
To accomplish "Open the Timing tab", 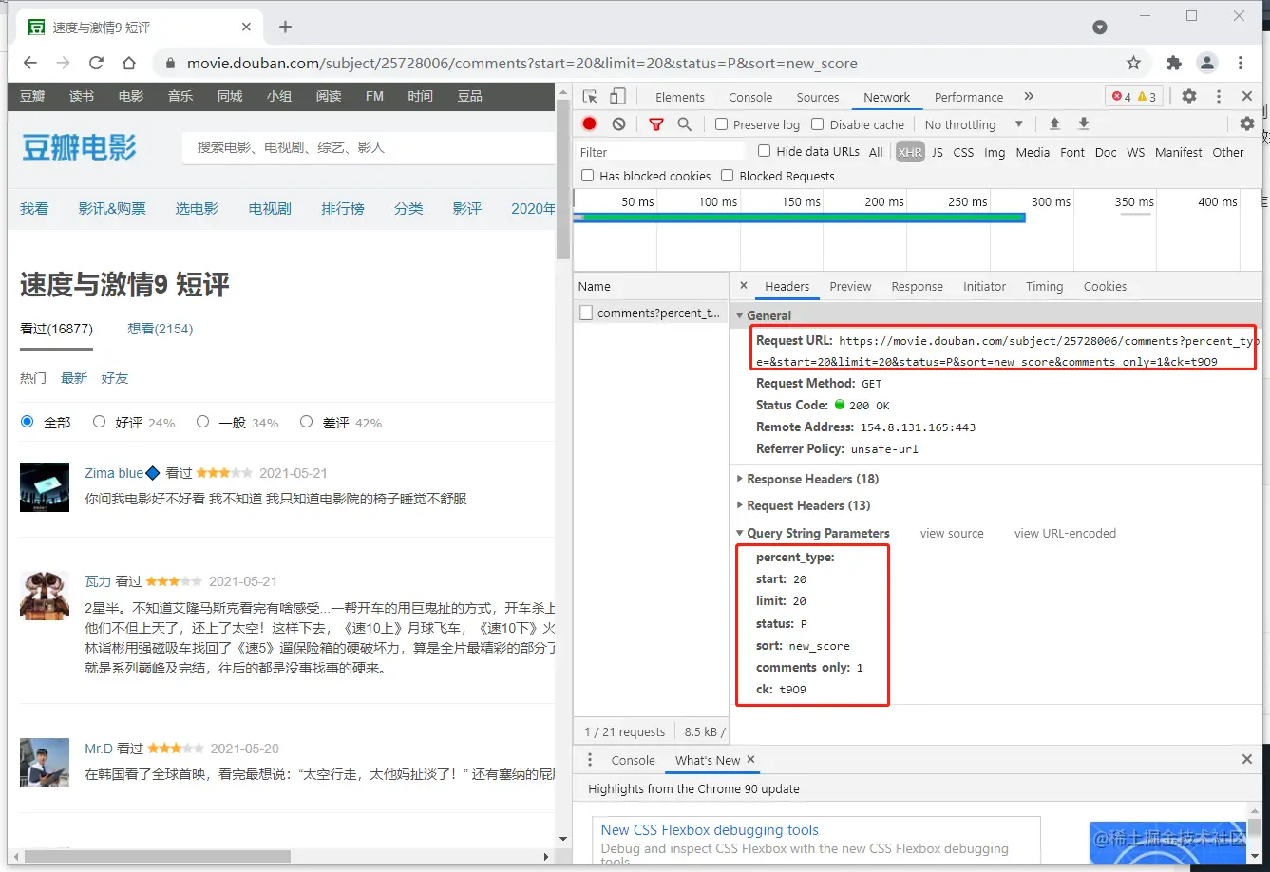I will point(1044,286).
